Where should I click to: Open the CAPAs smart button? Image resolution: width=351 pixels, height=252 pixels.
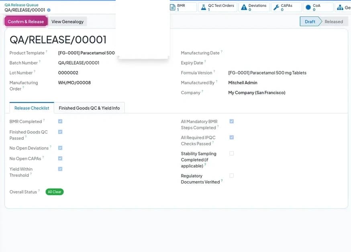(x=286, y=7)
